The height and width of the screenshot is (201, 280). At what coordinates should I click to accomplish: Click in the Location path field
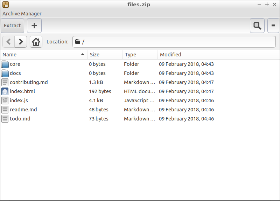click(175, 42)
